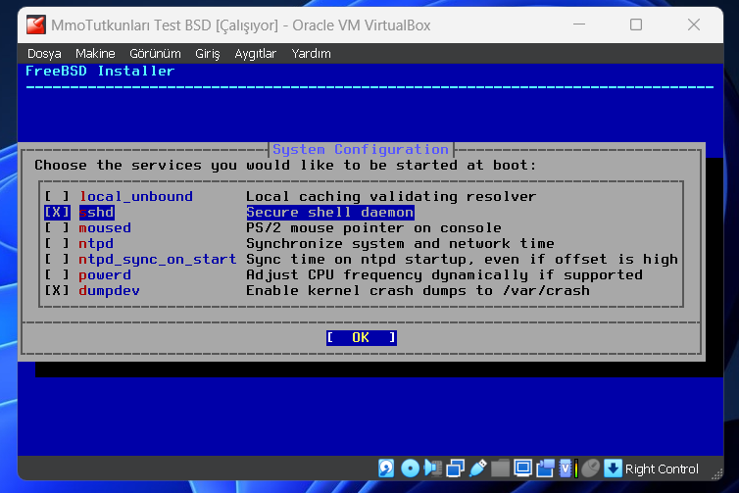Click the hard disk activity status icon
Image resolution: width=739 pixels, height=493 pixels.
[x=386, y=468]
